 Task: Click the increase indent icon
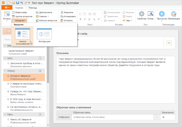pyautogui.click(x=94, y=14)
